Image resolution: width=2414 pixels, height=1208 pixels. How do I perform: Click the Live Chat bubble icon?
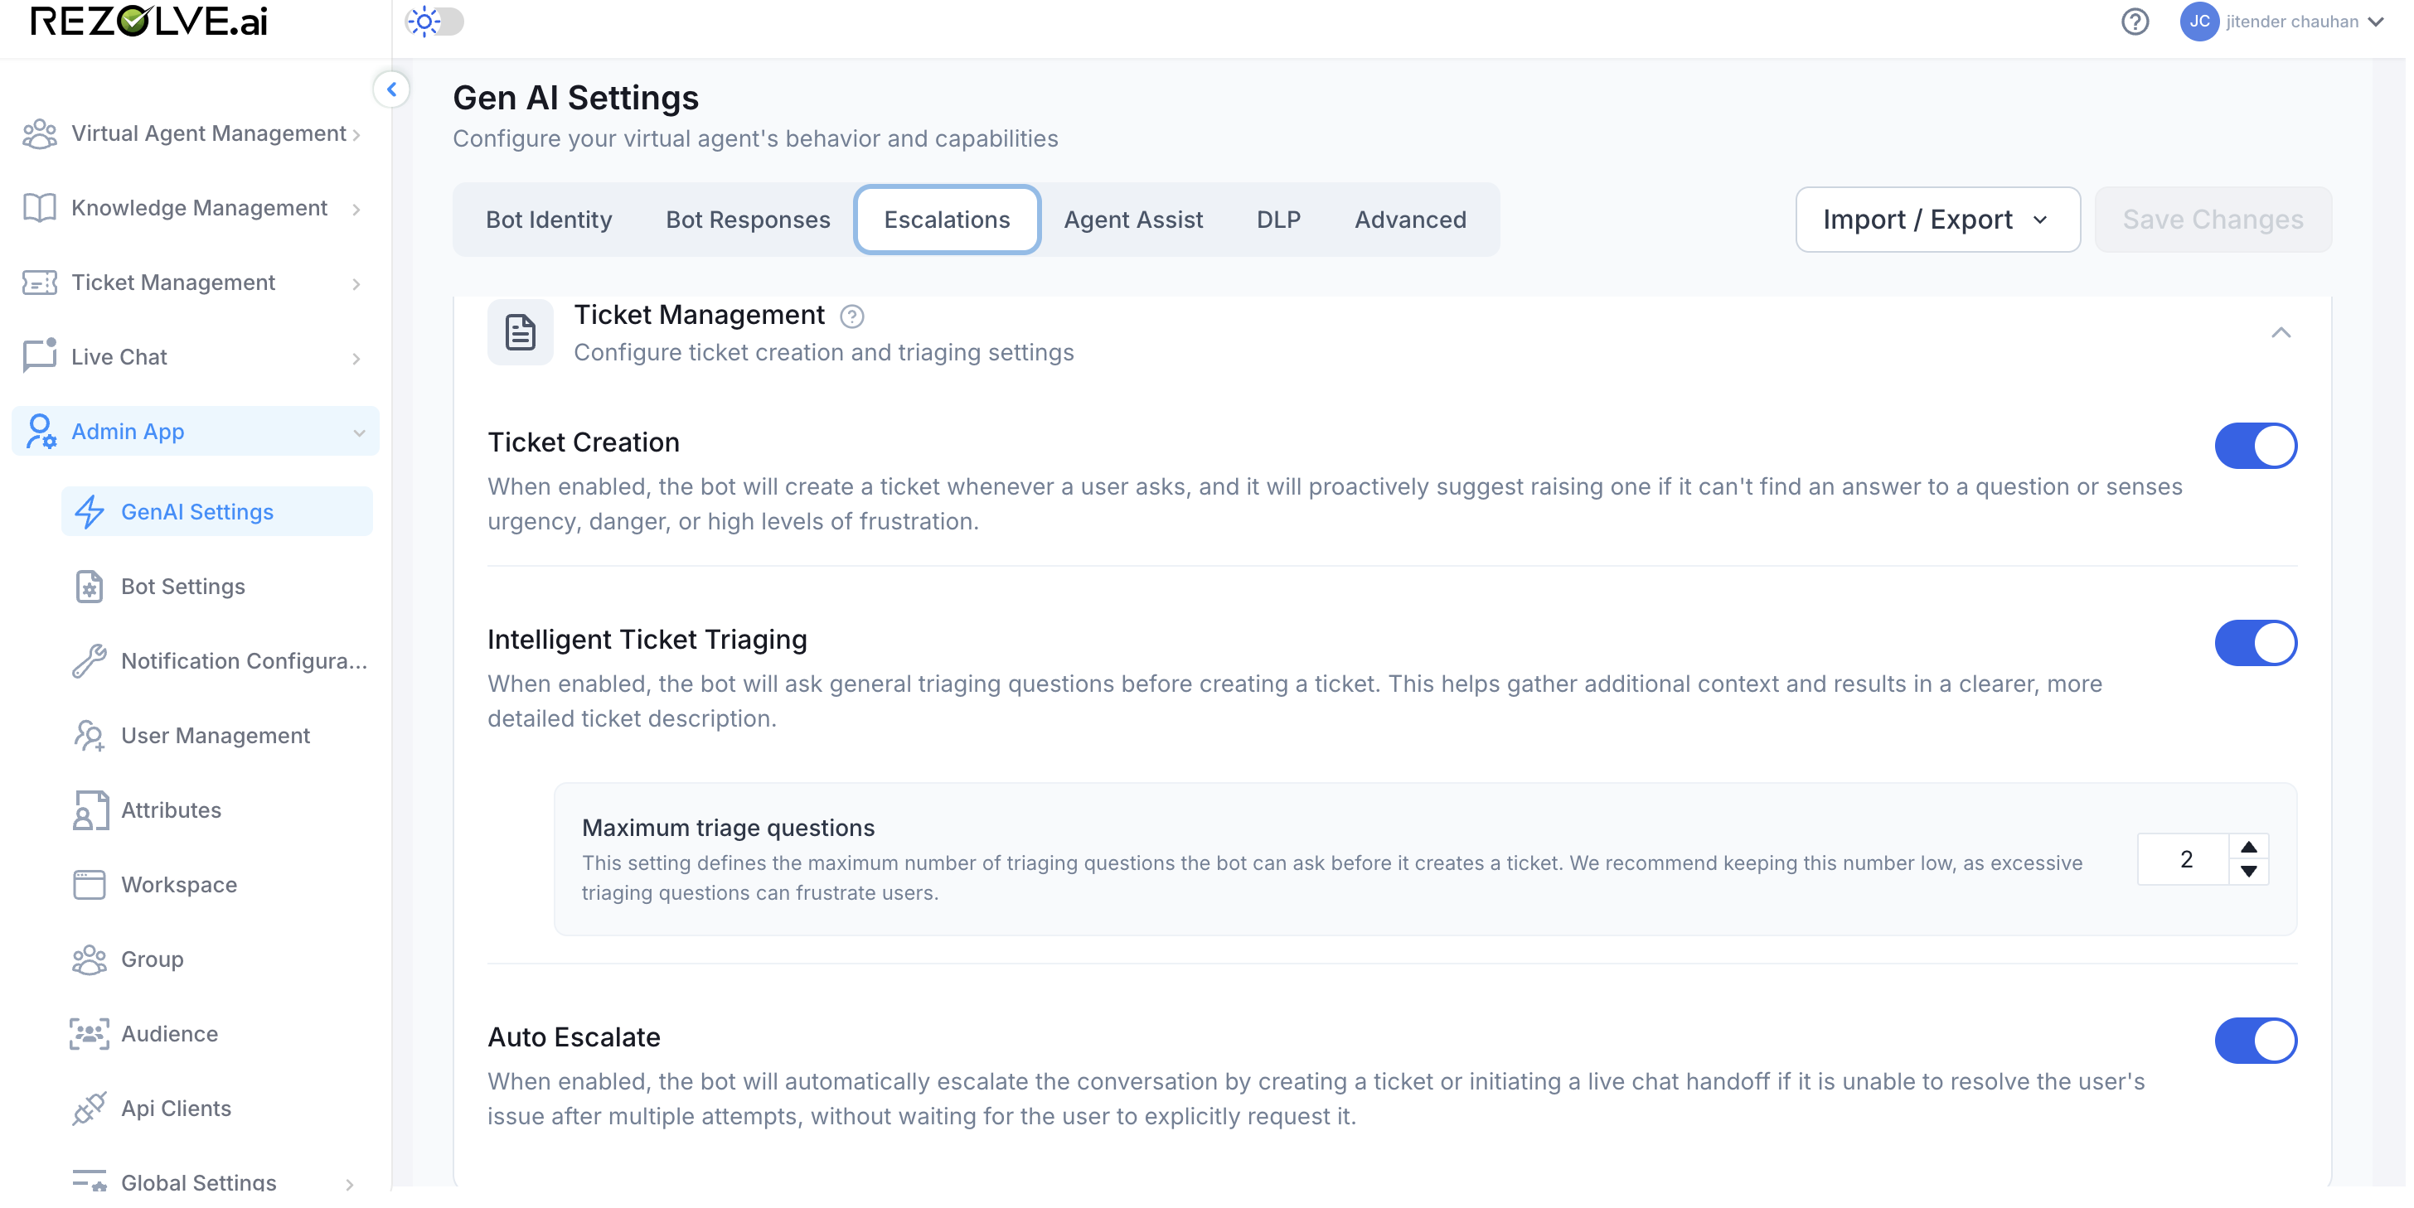pos(39,357)
